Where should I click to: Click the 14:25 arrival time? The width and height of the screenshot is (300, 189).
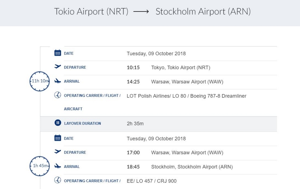pyautogui.click(x=133, y=82)
